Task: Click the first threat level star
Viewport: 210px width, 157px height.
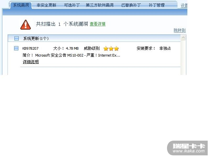Action: 106,48
